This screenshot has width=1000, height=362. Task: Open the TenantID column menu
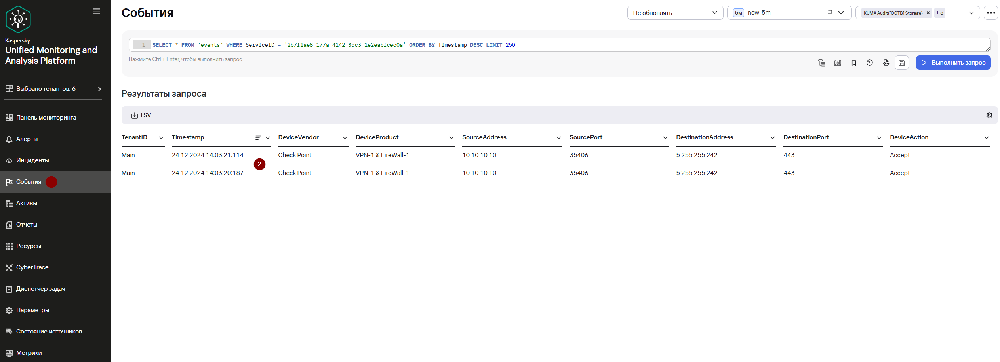click(x=161, y=138)
